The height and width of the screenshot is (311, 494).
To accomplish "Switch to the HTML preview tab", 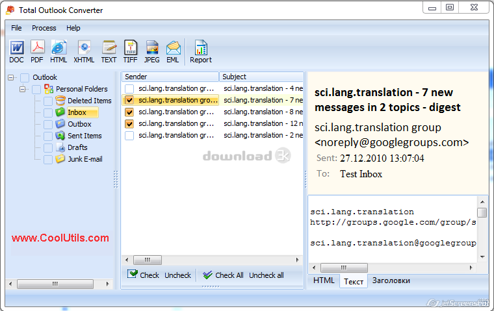I will click(x=324, y=280).
